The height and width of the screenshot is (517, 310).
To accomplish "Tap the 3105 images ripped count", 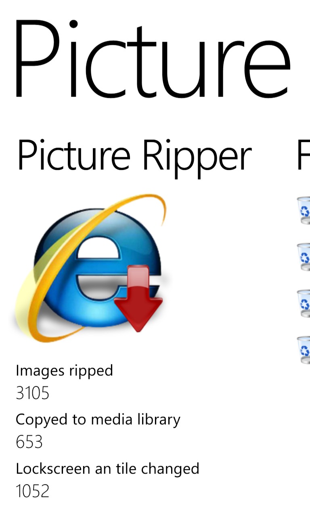I will (x=32, y=393).
